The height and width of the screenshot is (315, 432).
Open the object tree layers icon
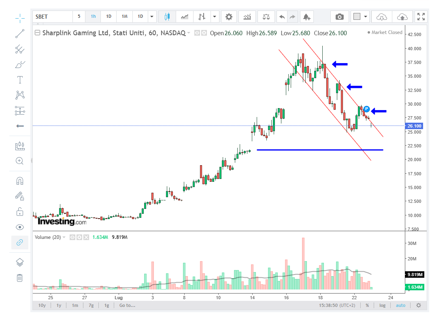20,262
